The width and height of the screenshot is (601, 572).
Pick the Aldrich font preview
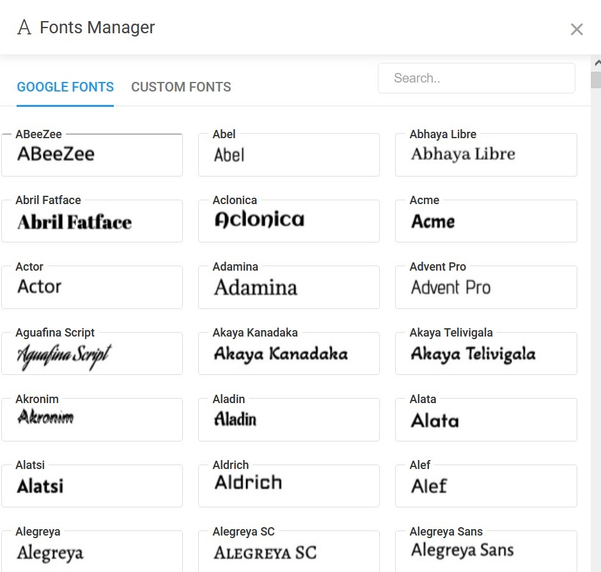coord(289,486)
